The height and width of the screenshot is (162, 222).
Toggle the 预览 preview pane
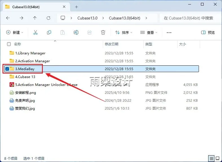[208, 33]
